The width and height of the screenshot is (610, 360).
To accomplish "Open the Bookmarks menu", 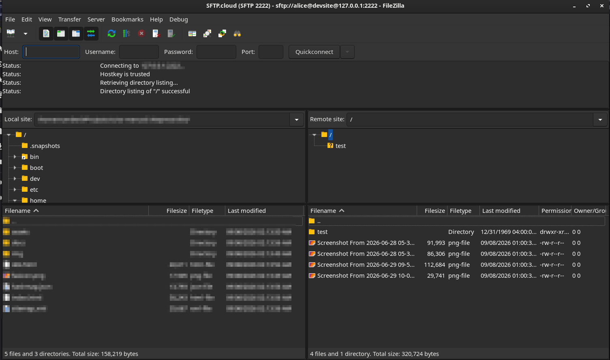I will coord(127,19).
